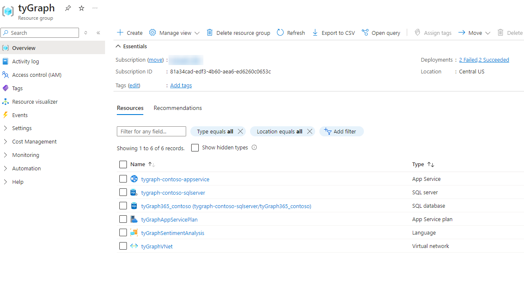Check the box for tygraph-contoso-appservice

(123, 179)
